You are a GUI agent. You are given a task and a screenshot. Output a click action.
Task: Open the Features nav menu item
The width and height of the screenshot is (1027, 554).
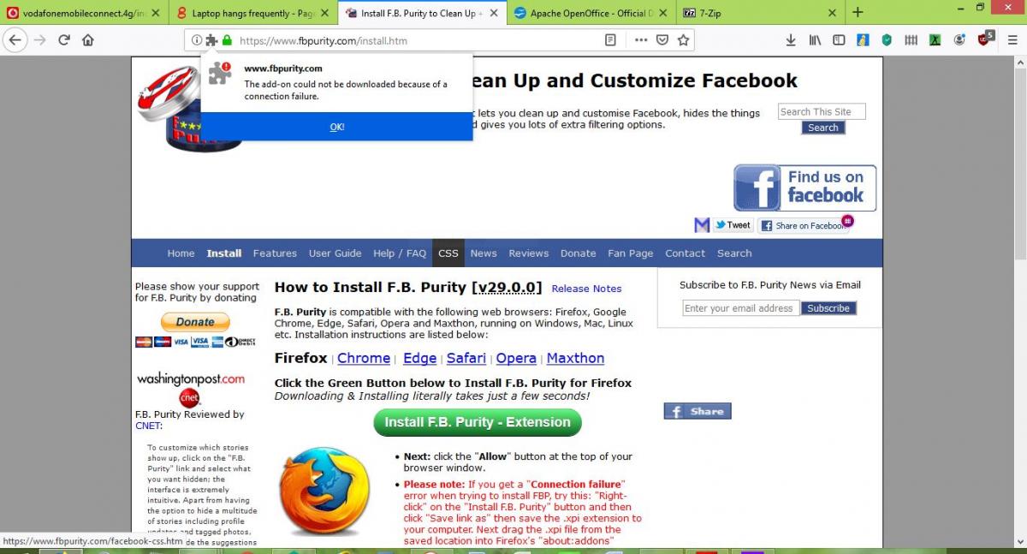[275, 253]
